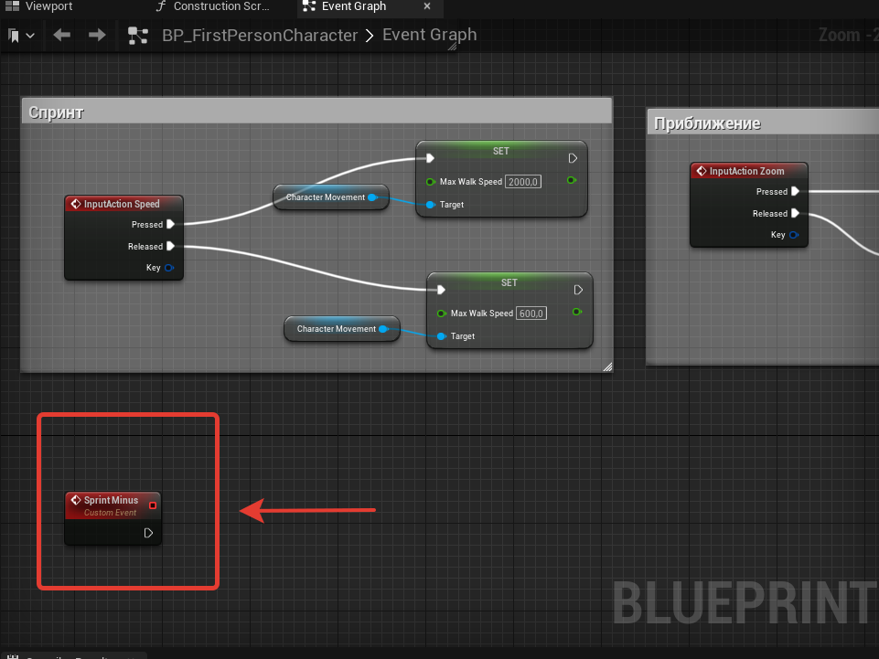The height and width of the screenshot is (659, 879).
Task: Click the Max Walk Speed 2000,0 value field
Action: coord(523,182)
